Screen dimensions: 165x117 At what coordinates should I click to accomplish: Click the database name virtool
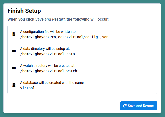pos(27,88)
